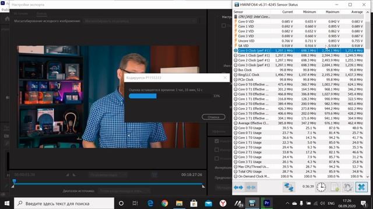Image resolution: width=373 pixels, height=209 pixels.
Task: Click the Отмена button in encoding dialog
Action: (x=213, y=117)
